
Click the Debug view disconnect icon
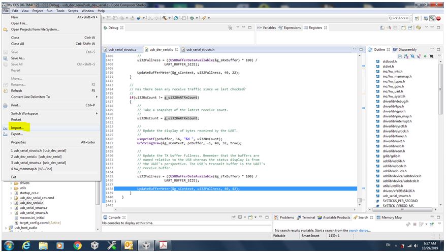coord(230,27)
